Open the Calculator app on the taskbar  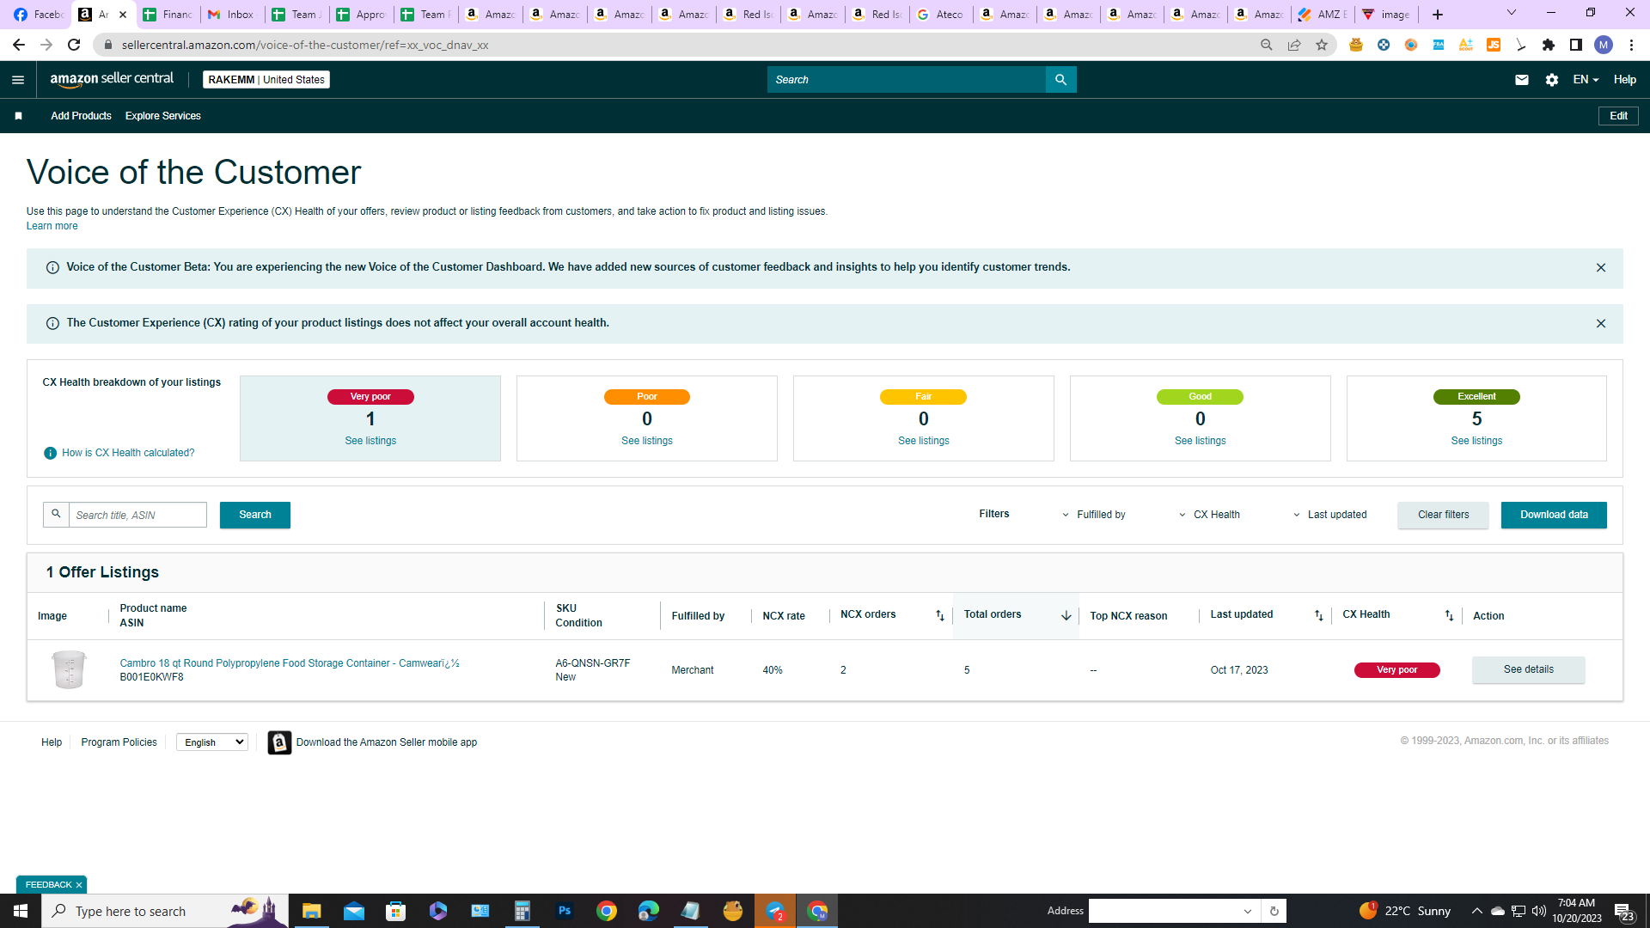(x=522, y=911)
